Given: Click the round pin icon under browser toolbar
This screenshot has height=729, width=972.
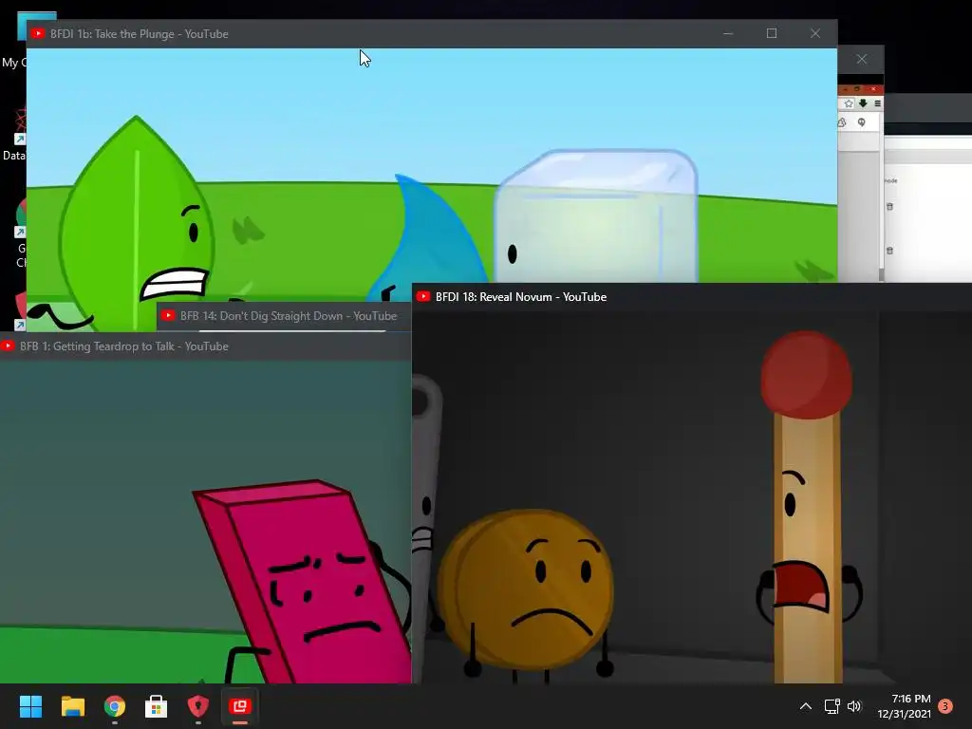Looking at the screenshot, I should [x=861, y=122].
